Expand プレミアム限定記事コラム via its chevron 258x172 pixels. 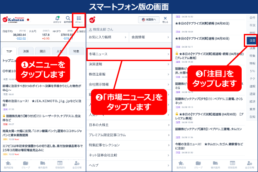click(x=168, y=135)
